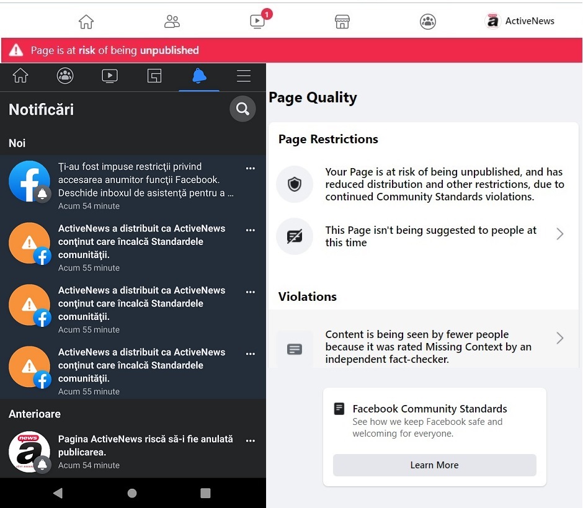The width and height of the screenshot is (583, 508).
Task: Click the Facebook logo notification avatar
Action: (x=29, y=181)
